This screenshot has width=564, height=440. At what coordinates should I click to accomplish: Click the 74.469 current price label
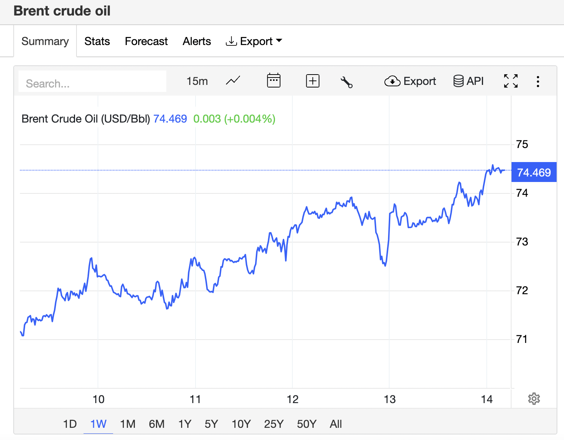[x=534, y=172]
